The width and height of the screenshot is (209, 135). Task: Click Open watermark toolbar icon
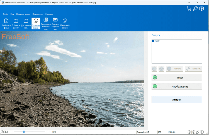55,24
